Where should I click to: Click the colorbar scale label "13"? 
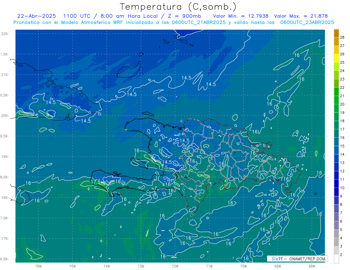(x=342, y=163)
